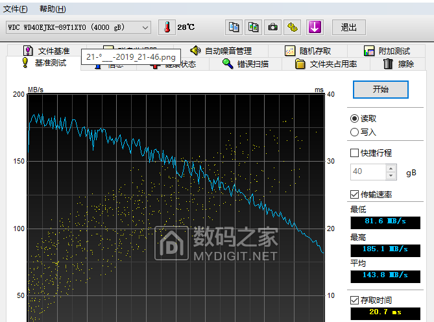The image size is (434, 322).
Task: Click the speaker icon of 自动噪音管理
Action: click(x=195, y=51)
